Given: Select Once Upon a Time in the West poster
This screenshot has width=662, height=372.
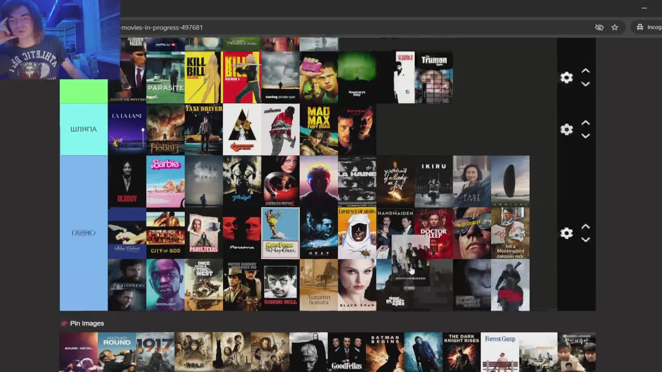Looking at the screenshot, I should click(204, 285).
